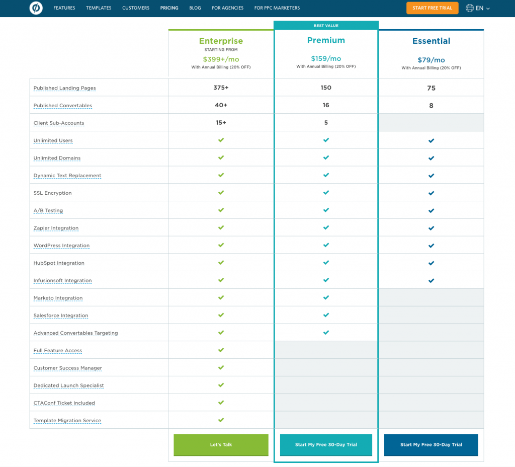Open the For Agencies nav link
Image resolution: width=515 pixels, height=467 pixels.
tap(228, 8)
